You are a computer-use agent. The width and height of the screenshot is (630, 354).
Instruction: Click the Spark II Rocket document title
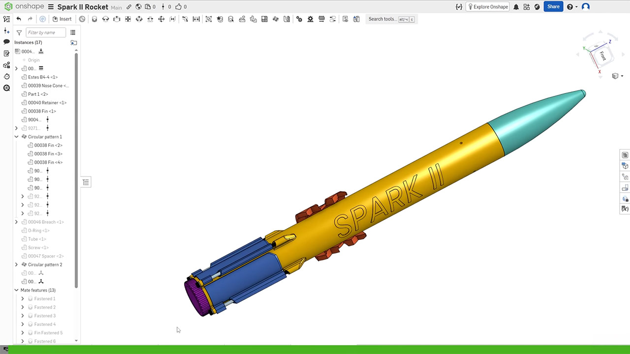(83, 7)
